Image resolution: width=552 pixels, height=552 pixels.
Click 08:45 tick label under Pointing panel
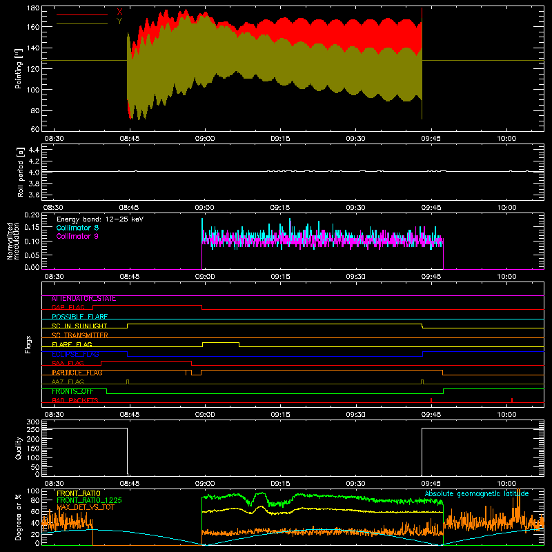130,139
